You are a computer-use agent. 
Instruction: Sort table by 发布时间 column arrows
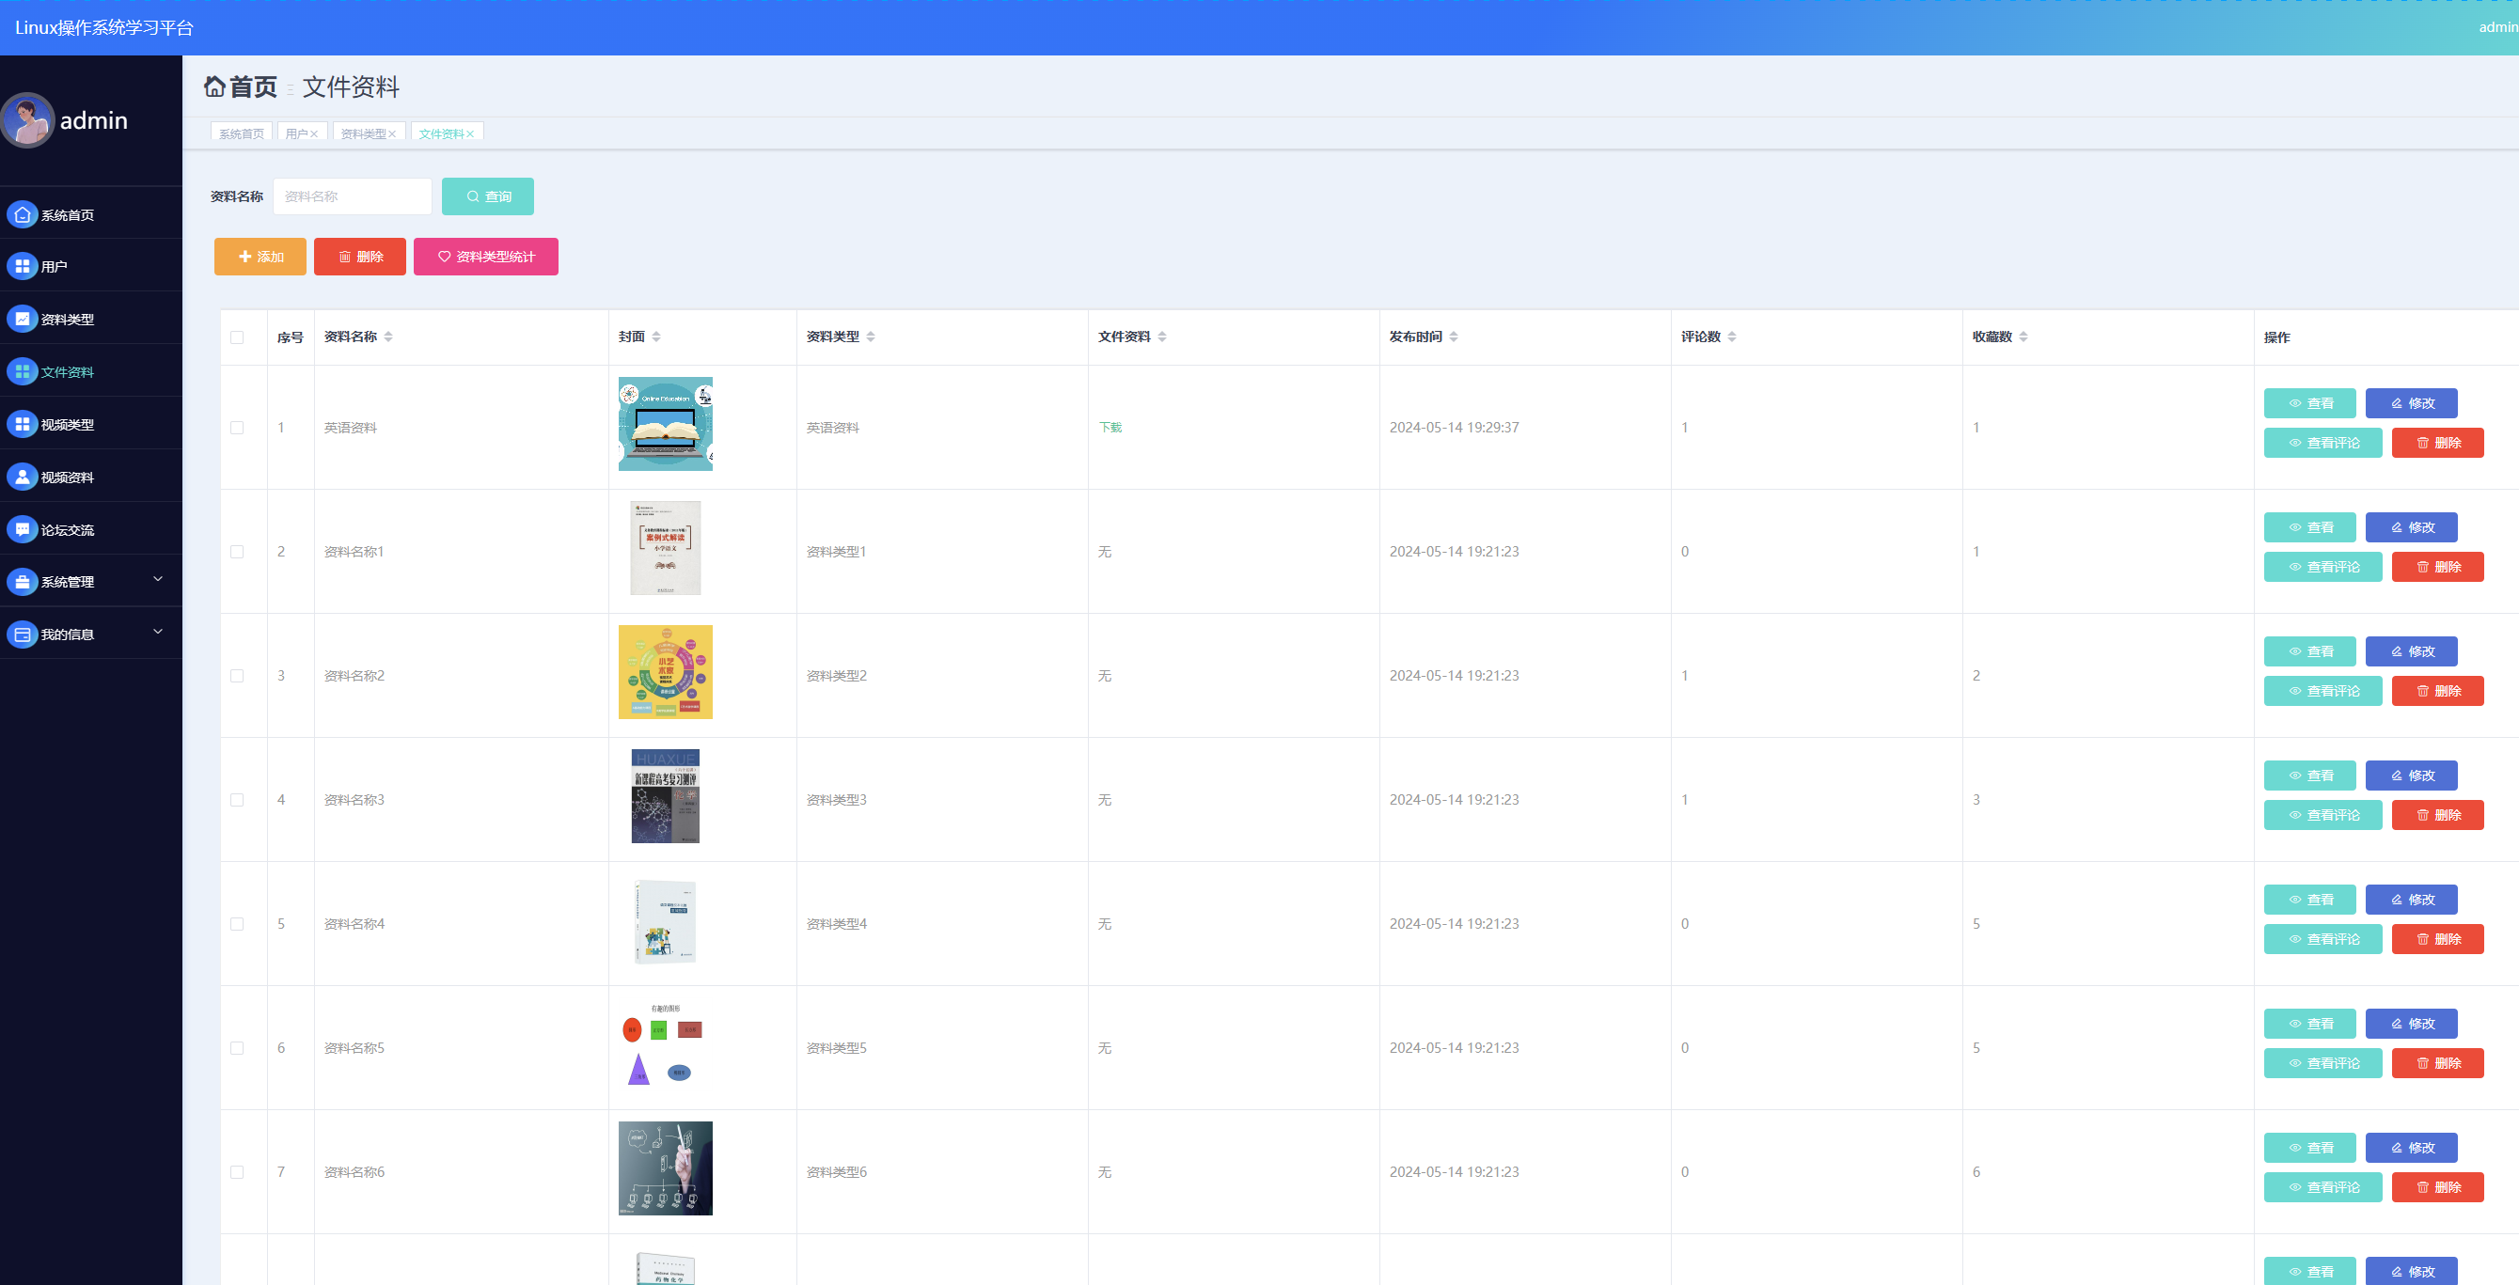point(1454,337)
